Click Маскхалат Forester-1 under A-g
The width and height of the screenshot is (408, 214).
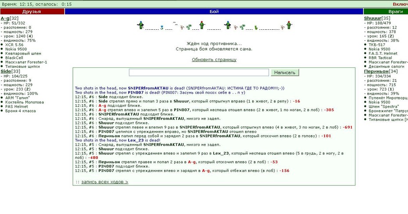pyautogui.click(x=26, y=62)
